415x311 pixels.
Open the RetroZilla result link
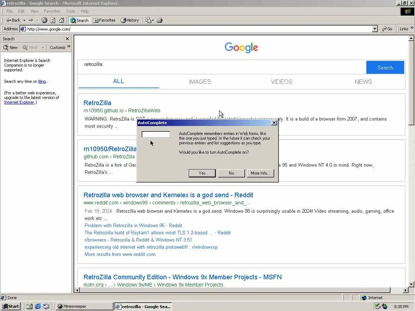click(x=97, y=103)
